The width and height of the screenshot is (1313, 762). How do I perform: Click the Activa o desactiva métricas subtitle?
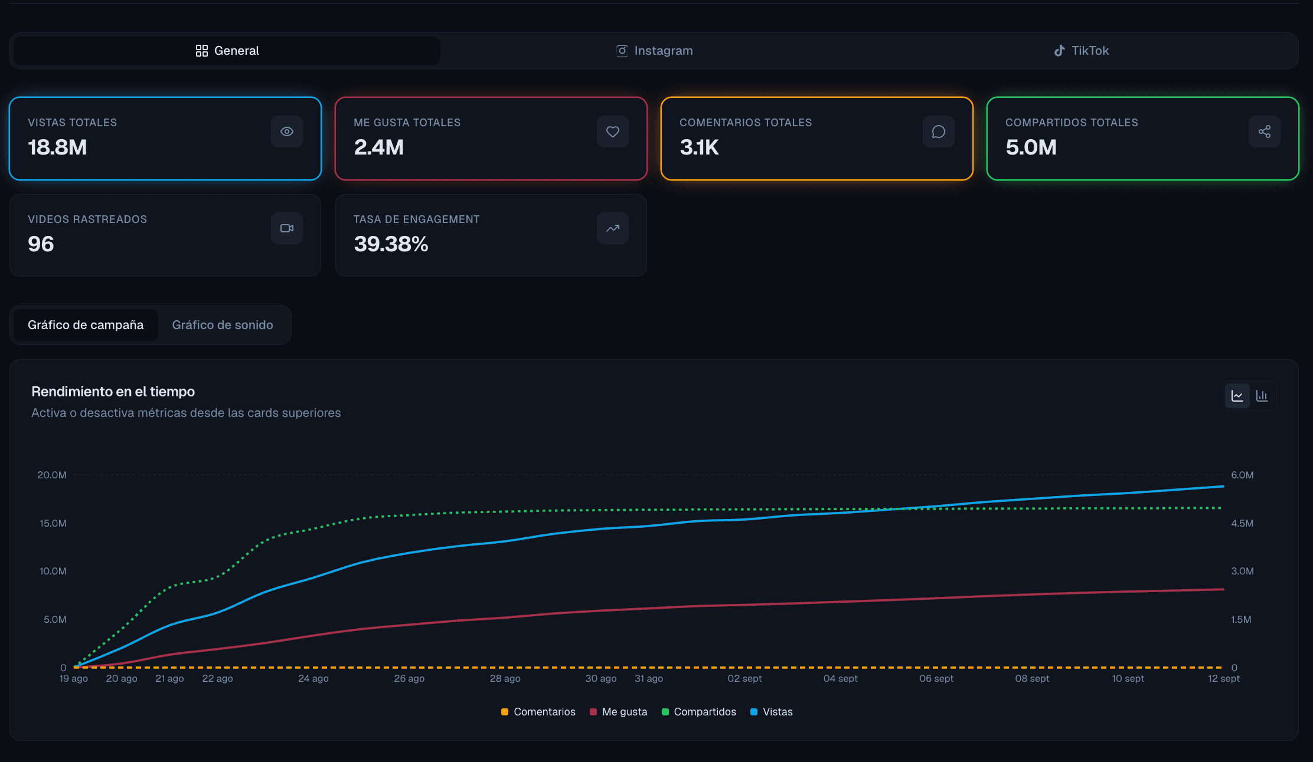coord(186,413)
